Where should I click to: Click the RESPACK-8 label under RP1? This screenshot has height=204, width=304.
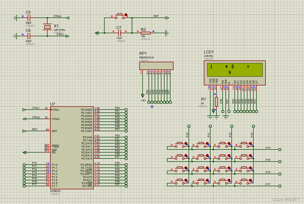click(x=146, y=58)
